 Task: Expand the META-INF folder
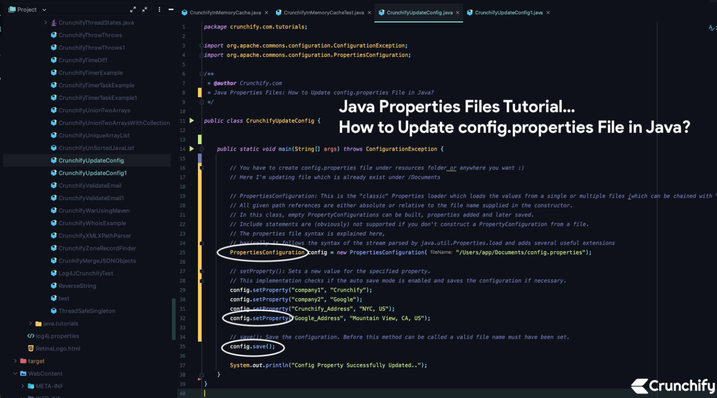pos(22,386)
